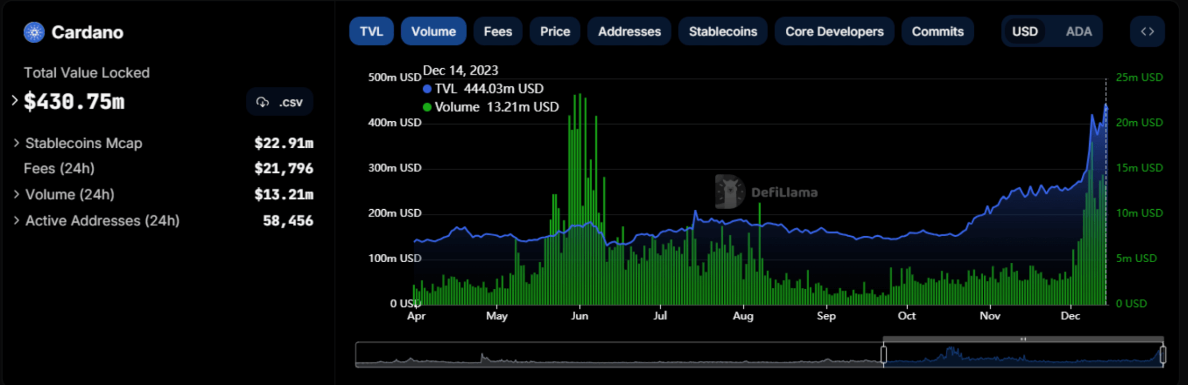Click the $13.21m volume value

[284, 194]
